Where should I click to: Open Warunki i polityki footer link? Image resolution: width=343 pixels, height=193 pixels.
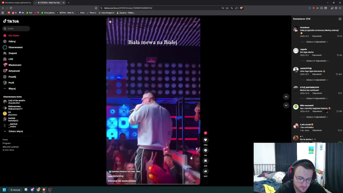(10, 147)
